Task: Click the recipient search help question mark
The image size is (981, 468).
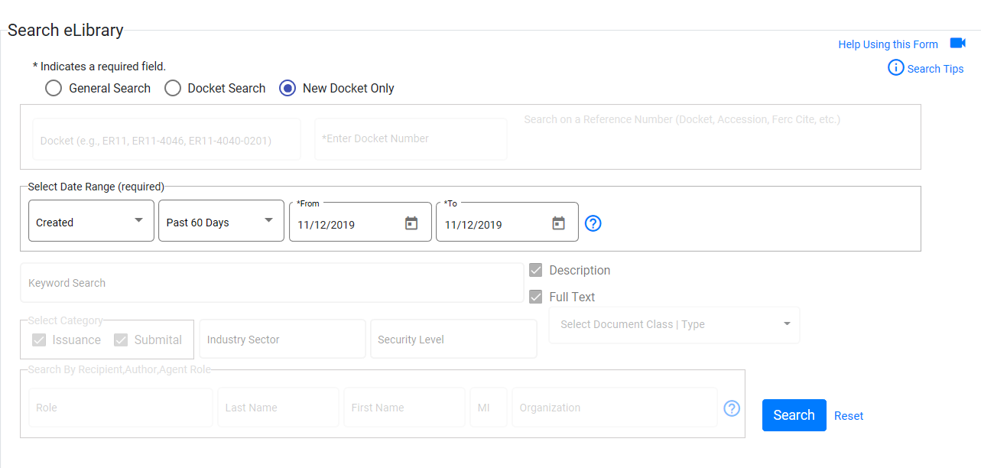Action: pyautogui.click(x=732, y=409)
